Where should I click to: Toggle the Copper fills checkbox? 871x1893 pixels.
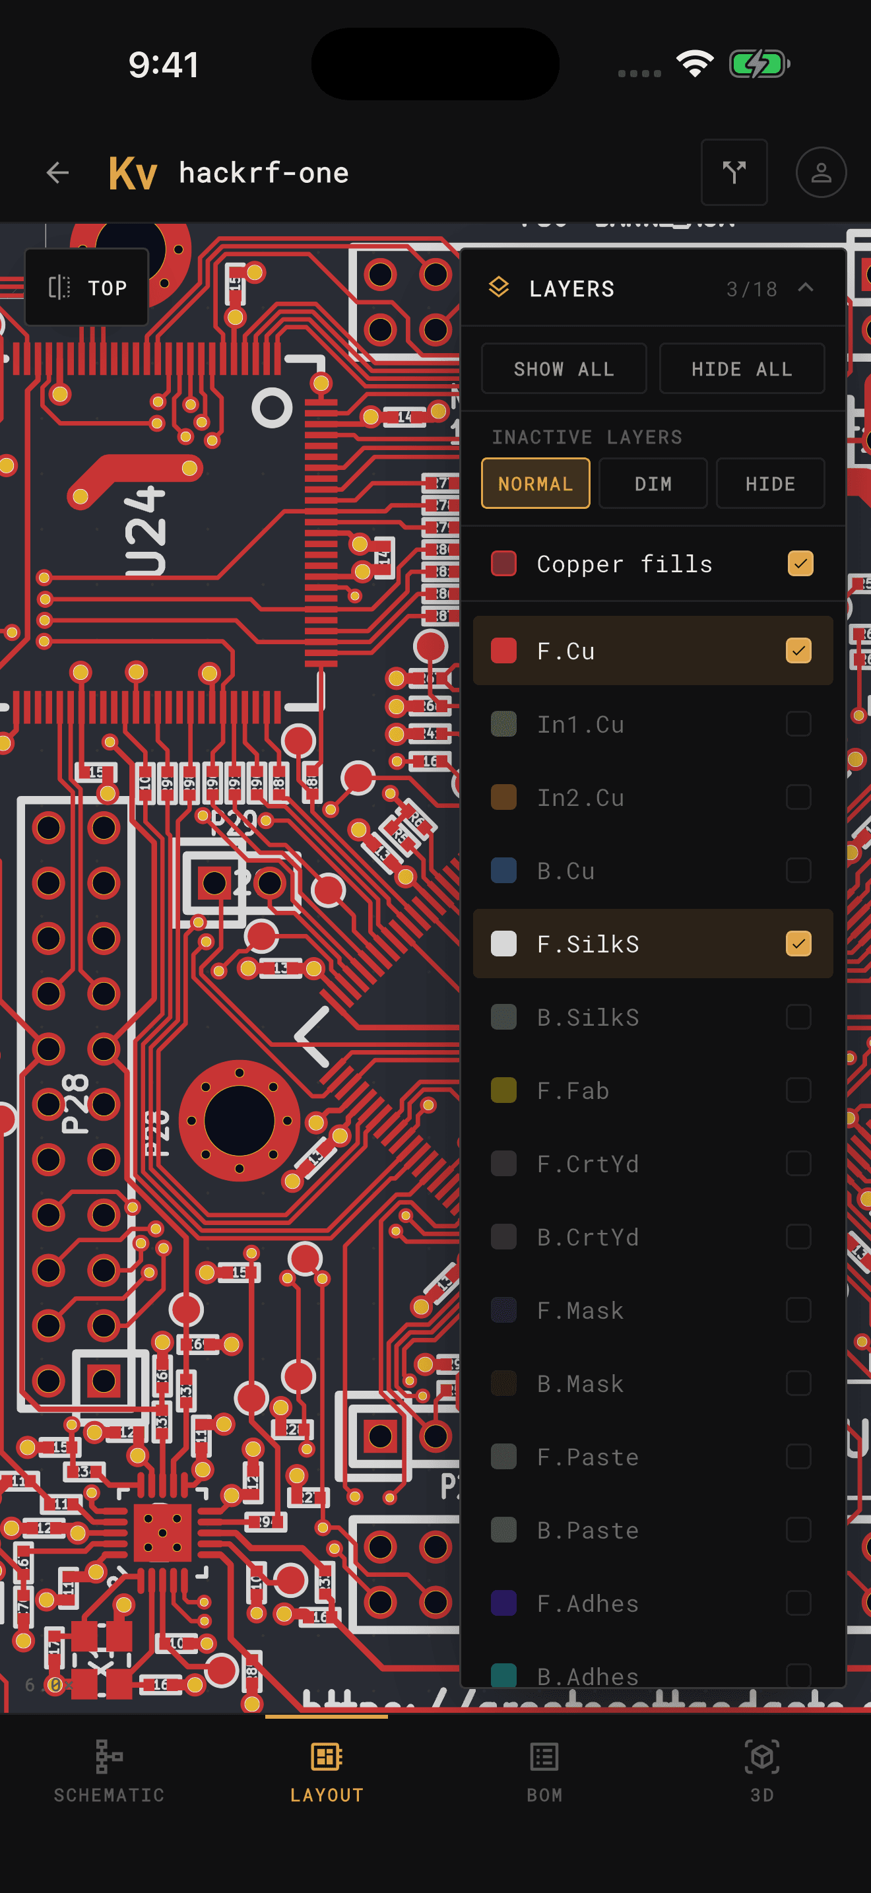coord(800,564)
